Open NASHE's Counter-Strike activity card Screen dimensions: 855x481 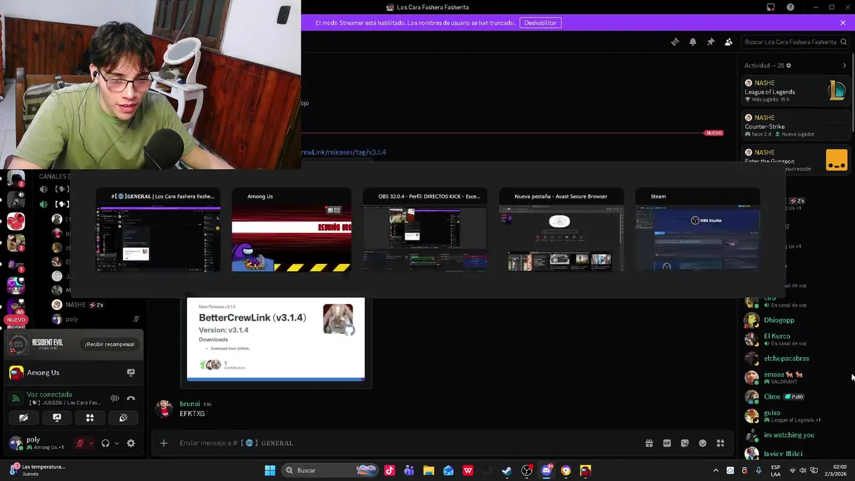click(795, 126)
